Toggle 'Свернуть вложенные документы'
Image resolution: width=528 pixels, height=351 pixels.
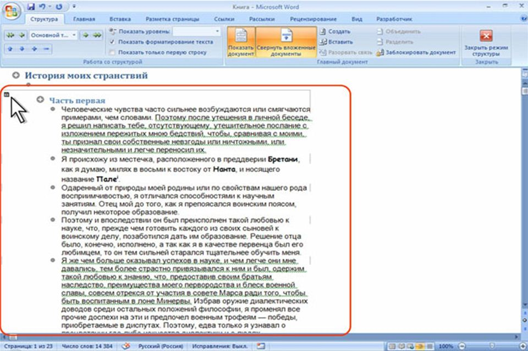point(286,42)
